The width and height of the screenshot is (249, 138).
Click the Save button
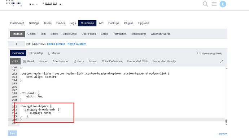tap(12, 133)
